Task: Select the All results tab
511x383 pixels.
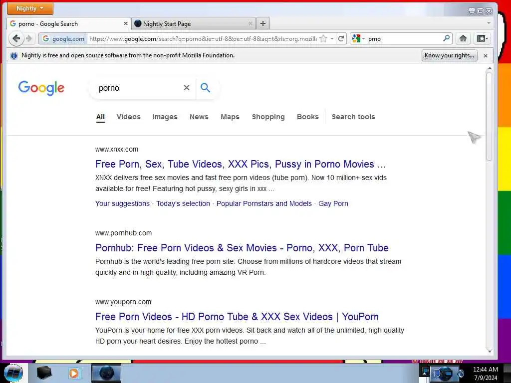Action: [100, 117]
